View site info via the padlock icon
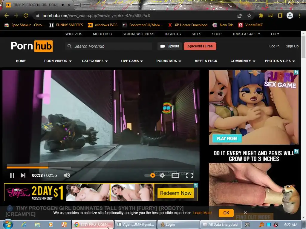The height and width of the screenshot is (229, 306). coord(38,16)
